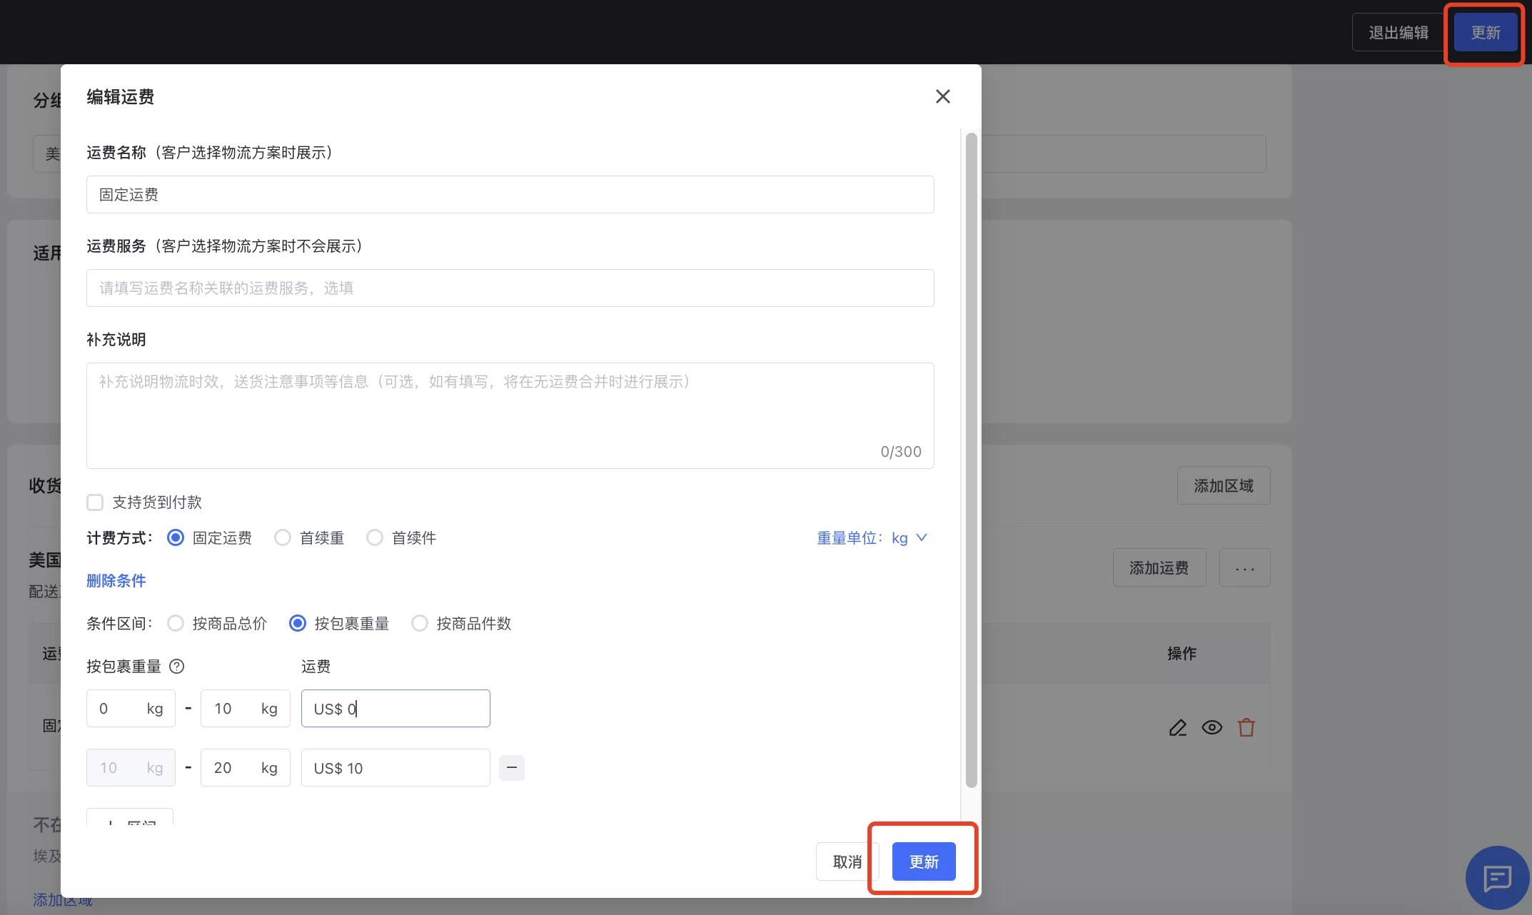Click the 补充说明 text area

(x=510, y=415)
